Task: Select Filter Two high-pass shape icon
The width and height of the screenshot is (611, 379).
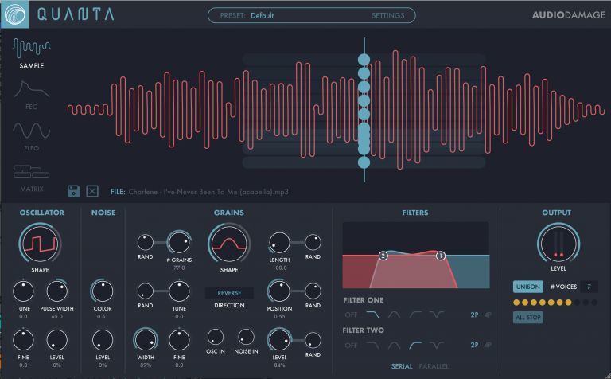Action: (416, 345)
